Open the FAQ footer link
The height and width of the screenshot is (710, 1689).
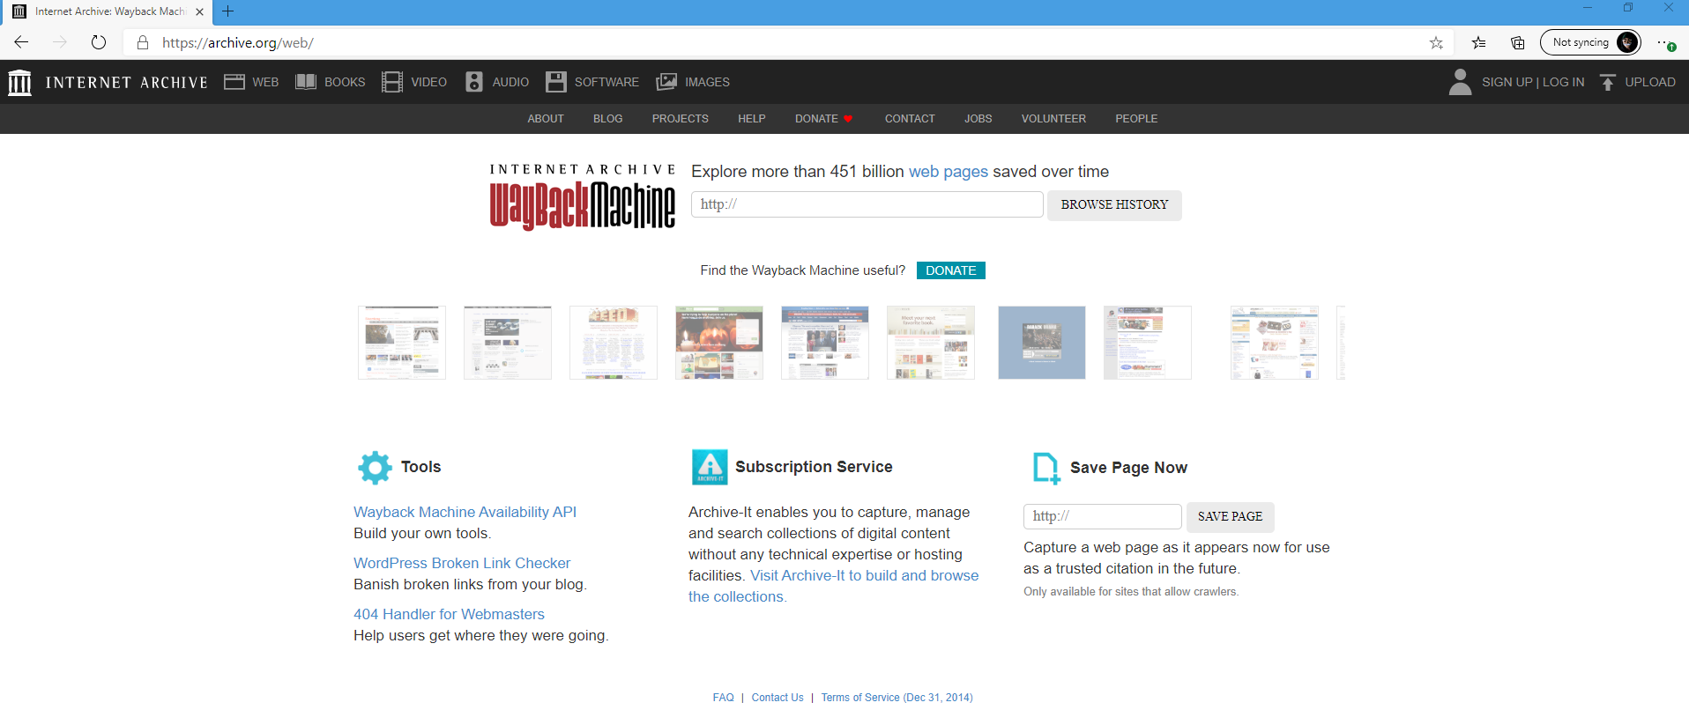[723, 698]
